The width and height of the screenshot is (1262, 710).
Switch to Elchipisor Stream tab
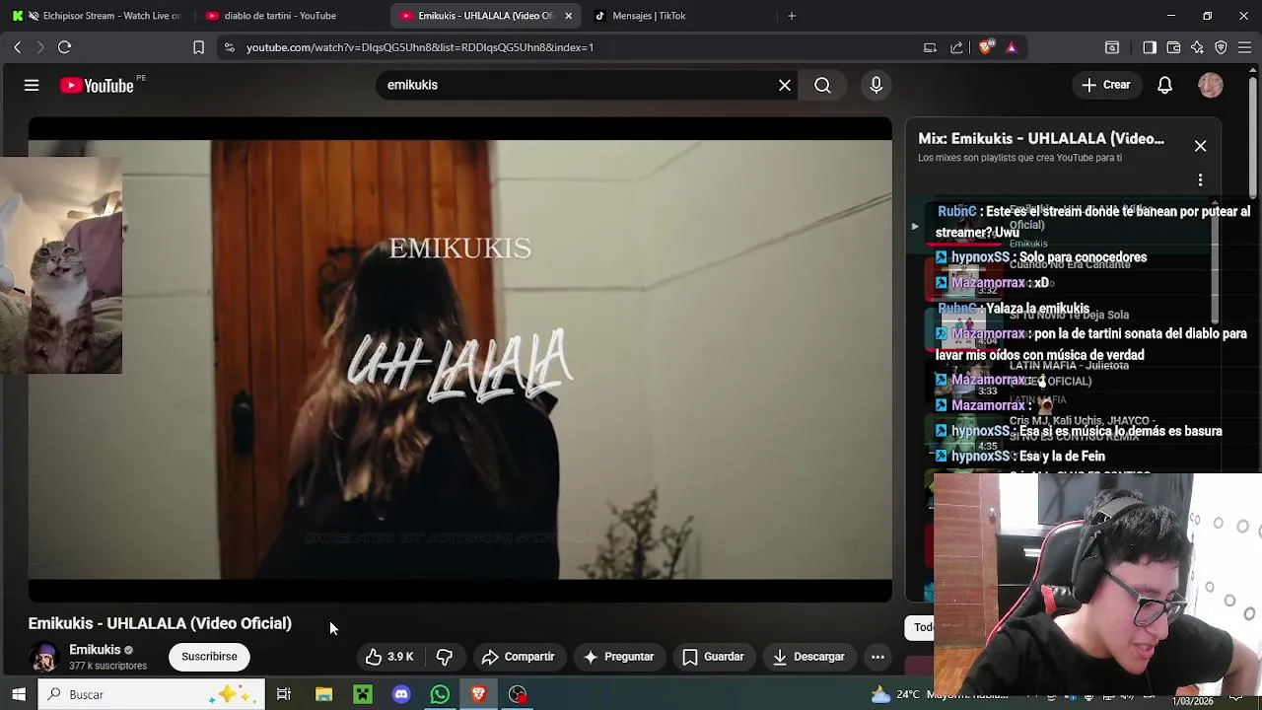[x=97, y=16]
